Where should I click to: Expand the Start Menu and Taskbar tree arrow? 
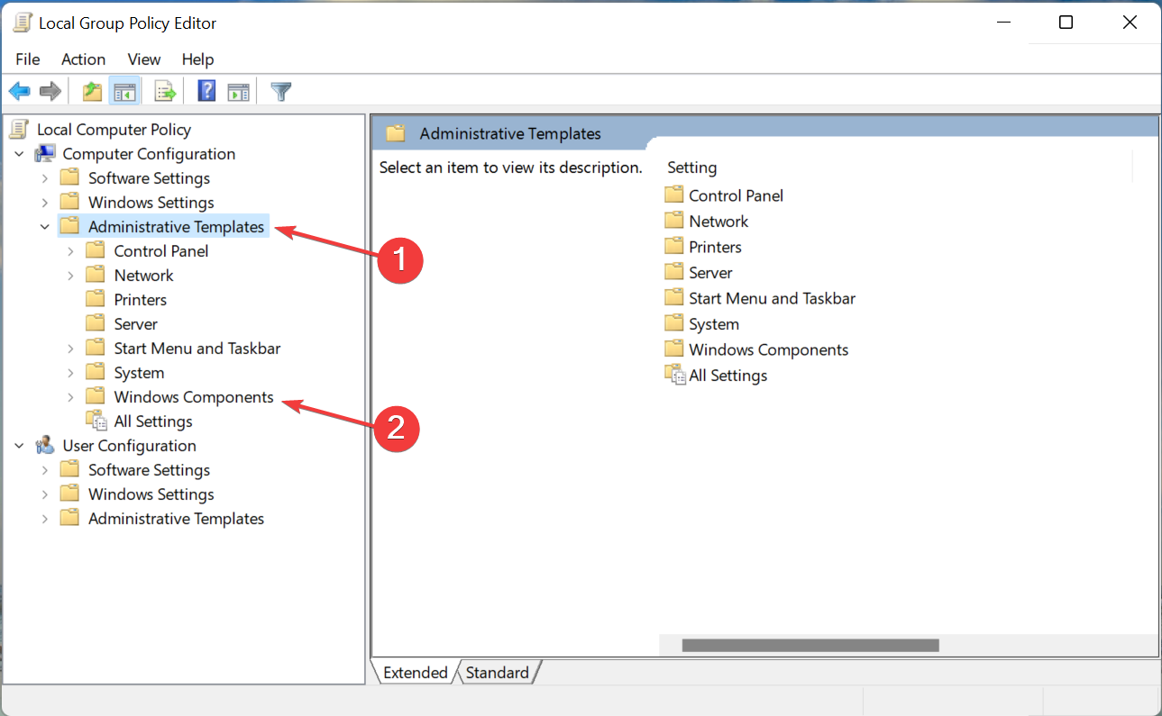pos(70,349)
